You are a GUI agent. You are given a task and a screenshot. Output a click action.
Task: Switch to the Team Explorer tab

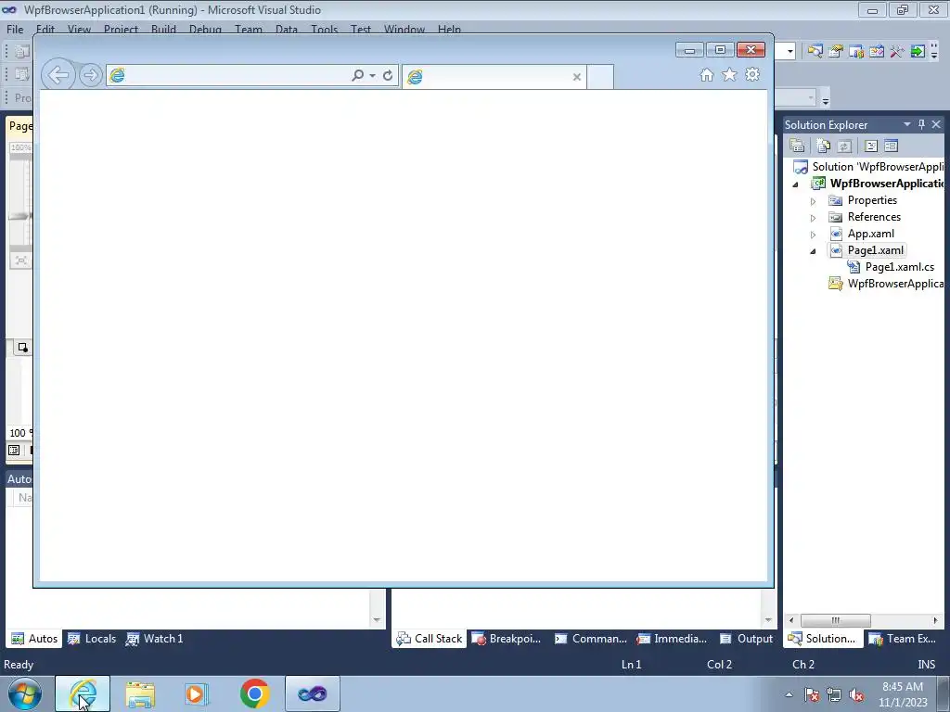point(903,639)
